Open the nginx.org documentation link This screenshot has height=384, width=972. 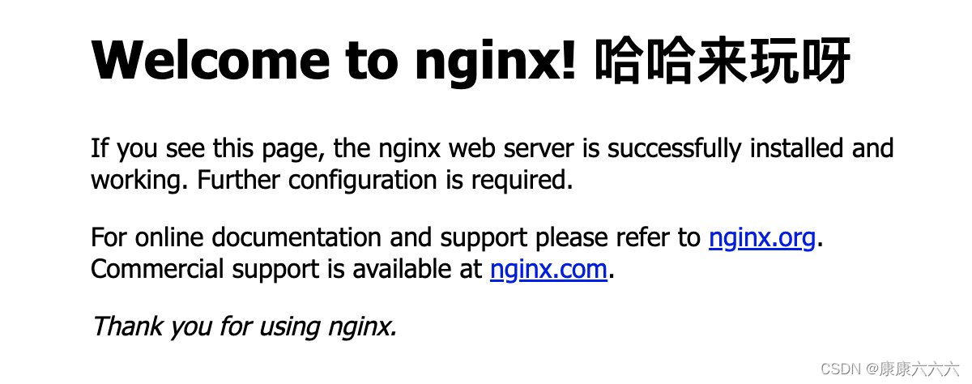(x=761, y=238)
